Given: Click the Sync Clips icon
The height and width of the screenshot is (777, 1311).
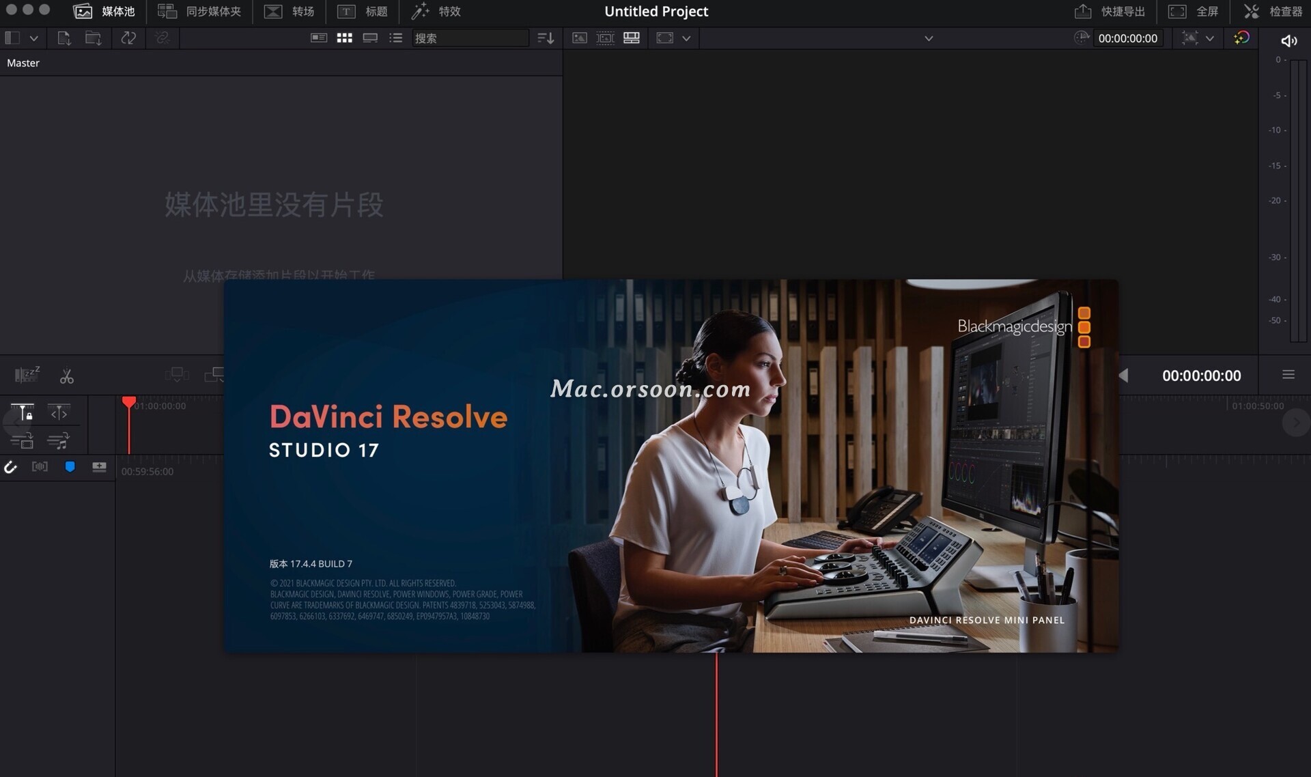Looking at the screenshot, I should tap(128, 38).
